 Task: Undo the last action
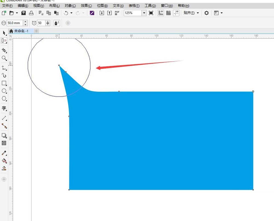[66, 13]
